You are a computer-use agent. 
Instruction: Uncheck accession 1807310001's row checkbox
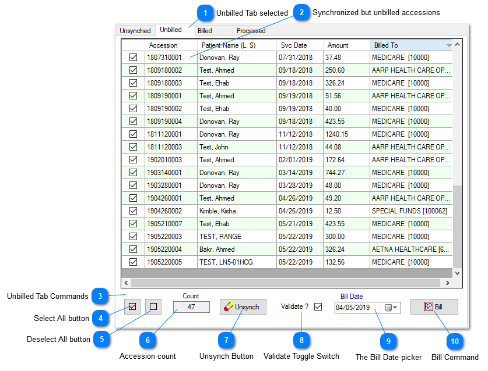click(132, 58)
